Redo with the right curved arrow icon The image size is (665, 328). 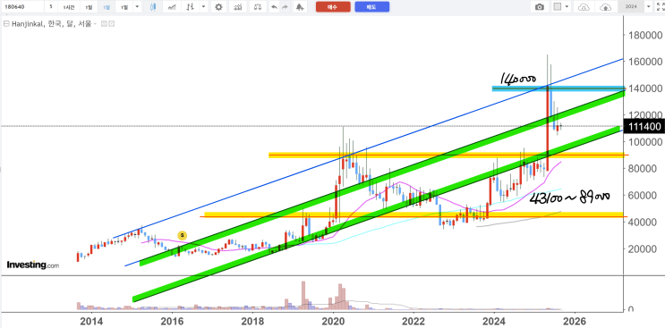point(285,7)
